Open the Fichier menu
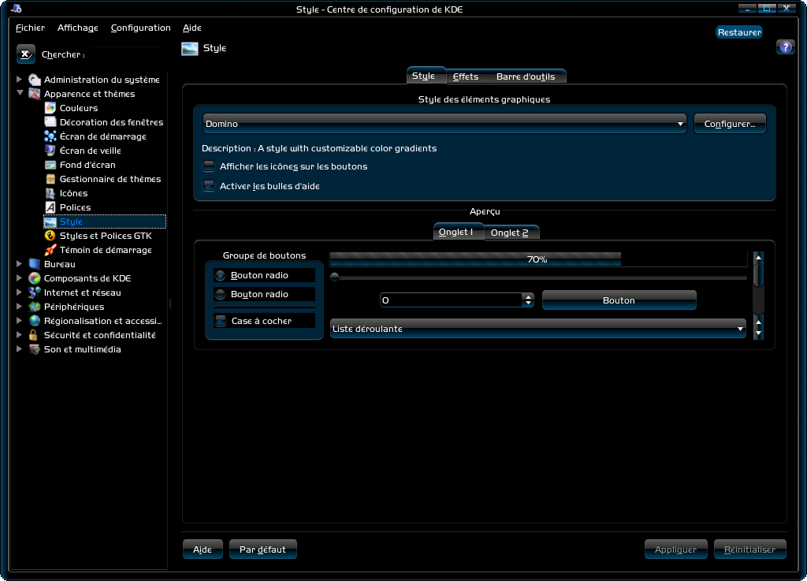Screen dimensions: 807x581 coord(30,28)
